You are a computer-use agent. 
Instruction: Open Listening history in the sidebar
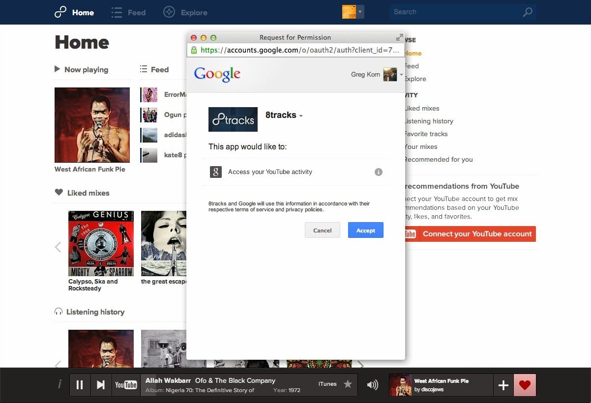(x=429, y=121)
